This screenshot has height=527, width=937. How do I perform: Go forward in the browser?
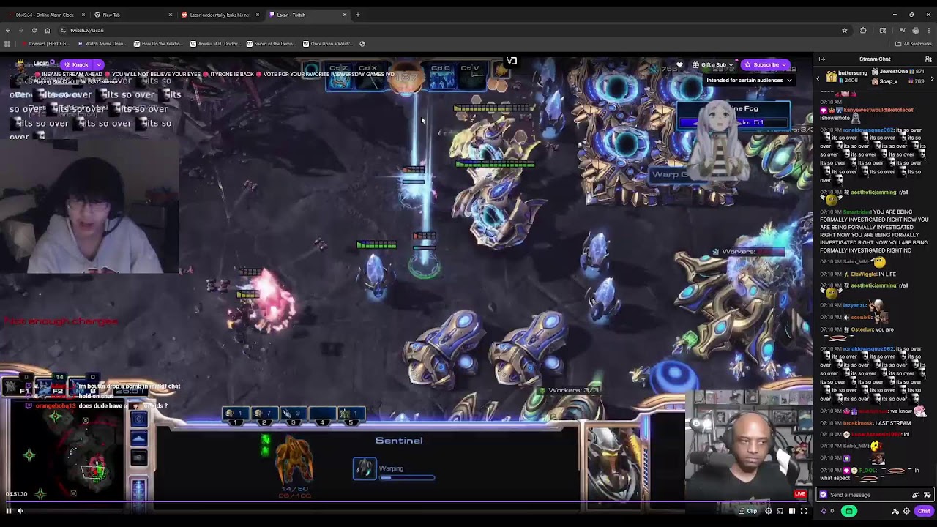[x=20, y=30]
